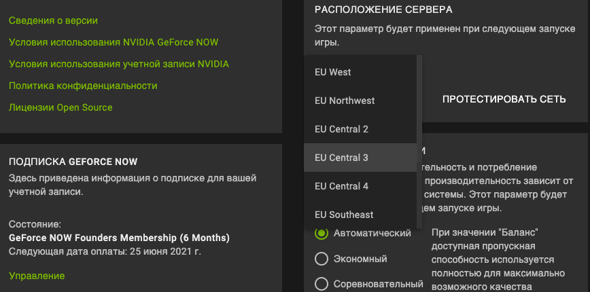Click GeForce NOW Founders Membership (6 Months) text
Viewport: 590px width, 292px height.
click(119, 238)
